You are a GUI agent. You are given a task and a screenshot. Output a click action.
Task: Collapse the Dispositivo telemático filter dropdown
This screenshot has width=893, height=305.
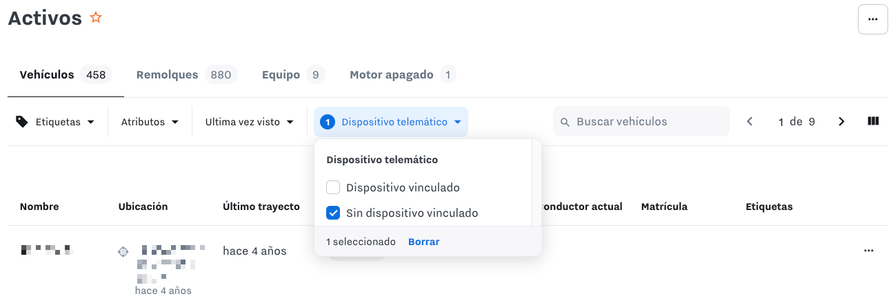[x=391, y=122]
